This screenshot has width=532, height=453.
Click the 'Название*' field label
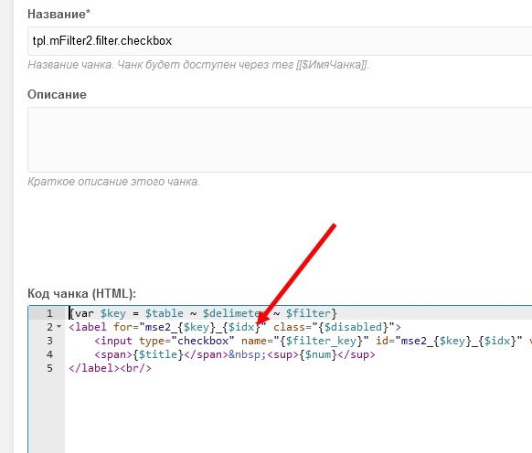(59, 14)
